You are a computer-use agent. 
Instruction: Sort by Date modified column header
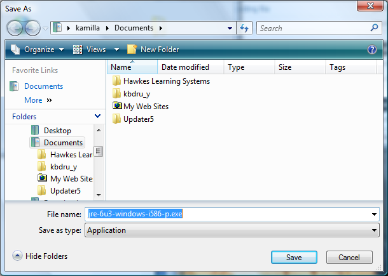[x=185, y=67]
